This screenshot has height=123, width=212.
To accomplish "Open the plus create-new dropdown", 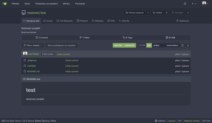I will click(x=194, y=4).
